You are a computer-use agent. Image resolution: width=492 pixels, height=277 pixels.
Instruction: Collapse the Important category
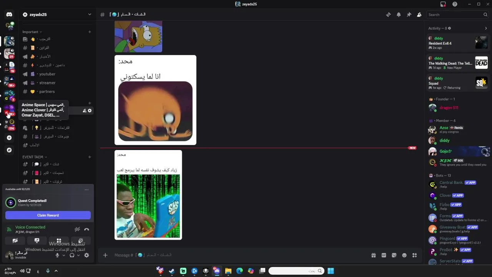click(32, 32)
